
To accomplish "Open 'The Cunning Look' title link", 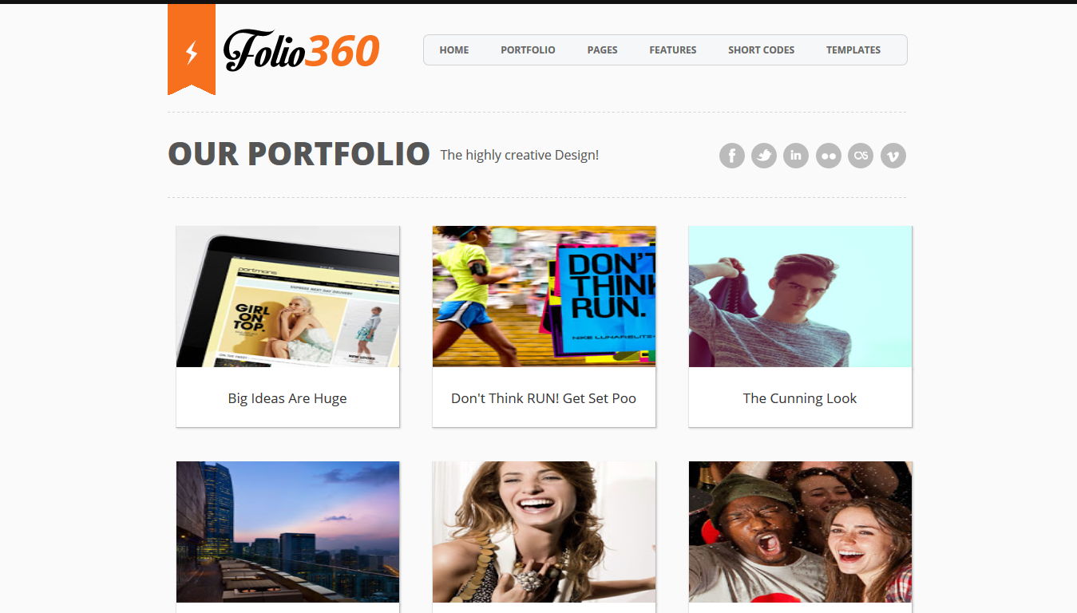I will pos(800,398).
